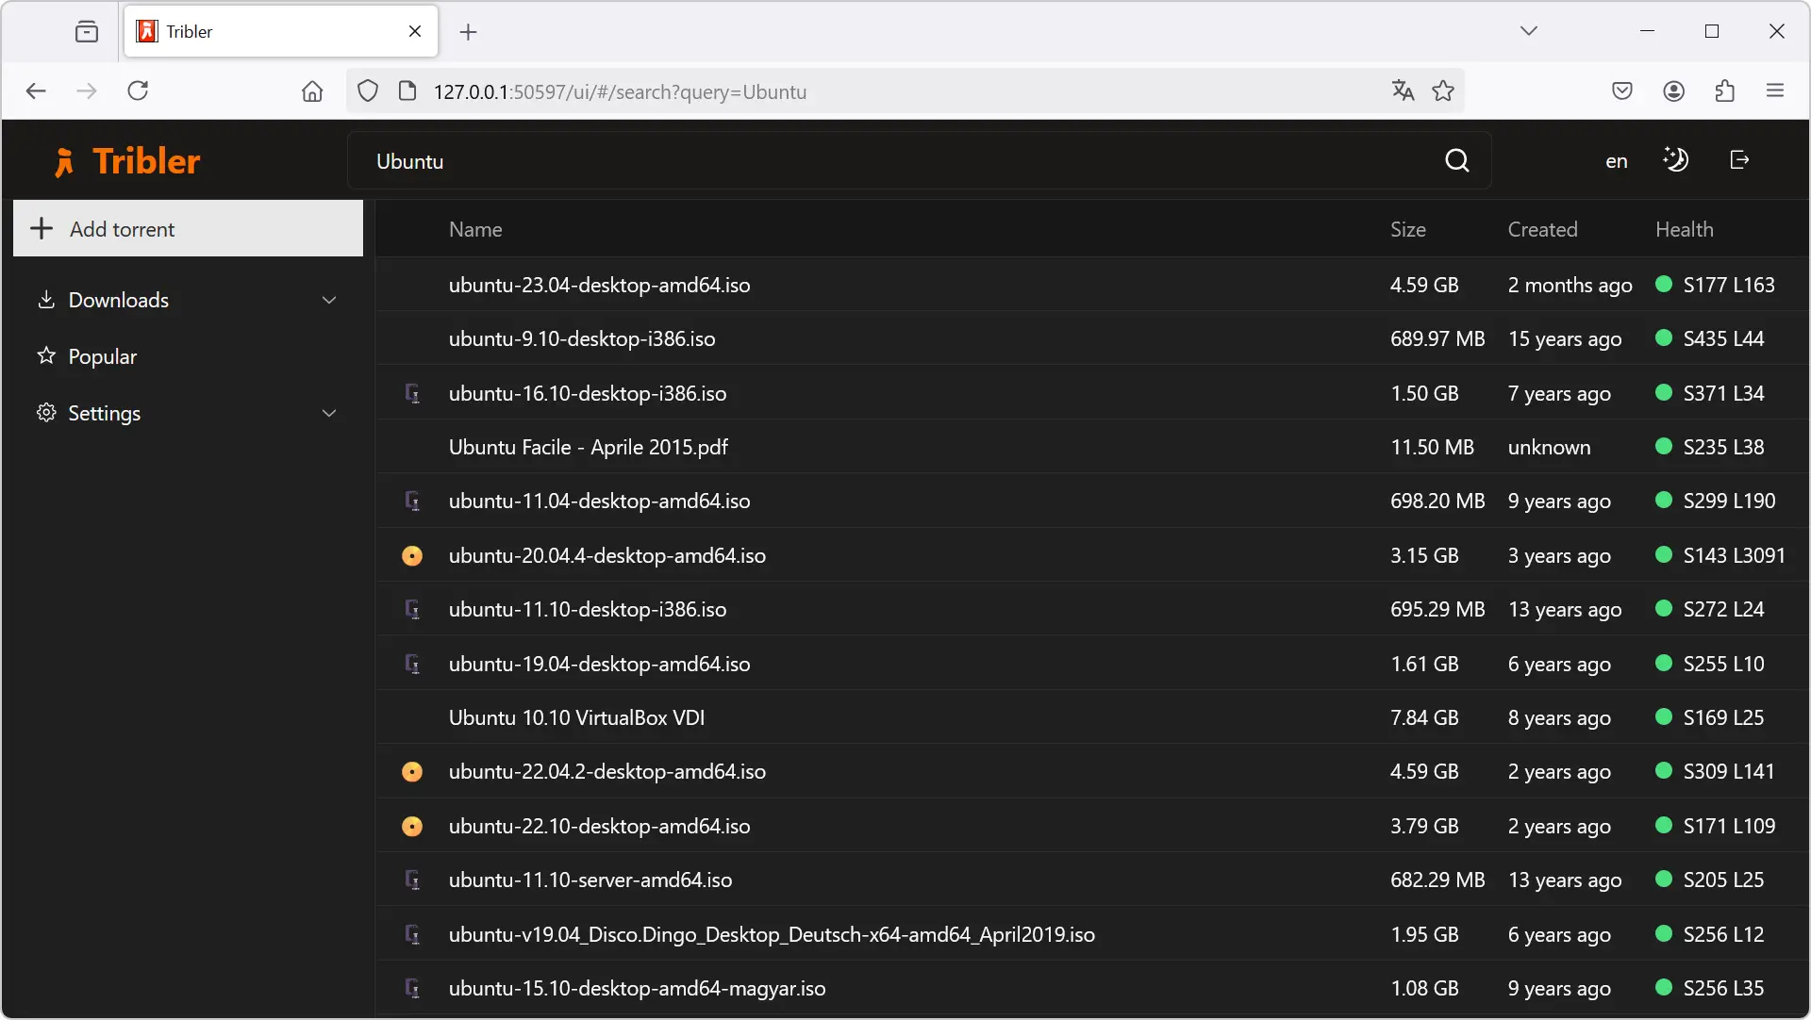Click the 689.97 MB size cell
Viewport: 1811px width, 1020px height.
tap(1437, 338)
